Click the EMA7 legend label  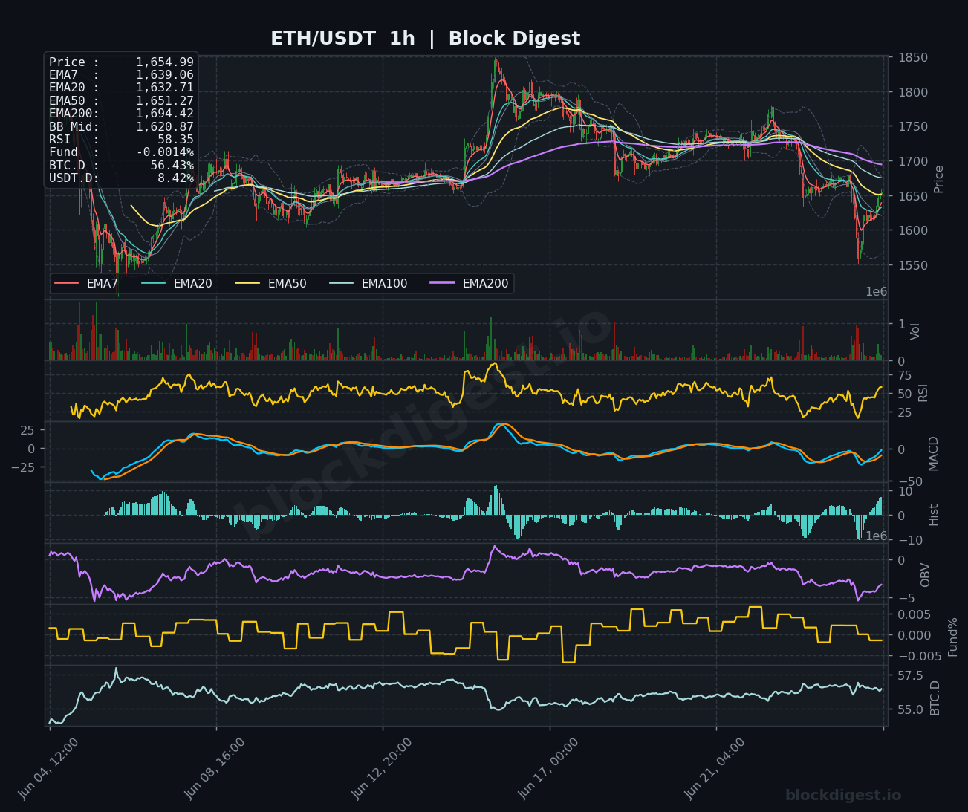[x=103, y=283]
